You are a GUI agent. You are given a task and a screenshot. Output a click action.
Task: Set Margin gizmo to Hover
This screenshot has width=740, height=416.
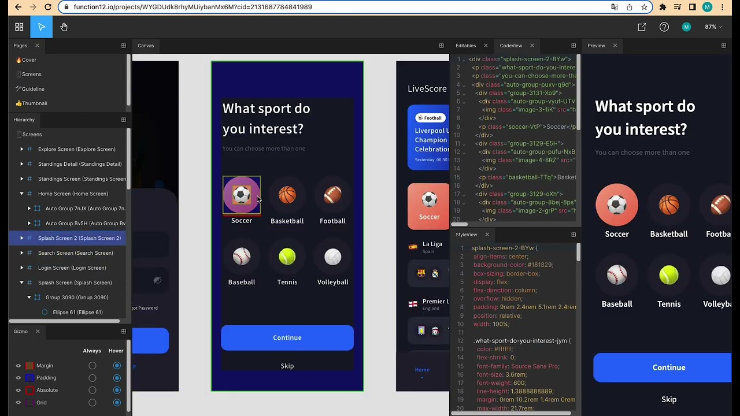coord(117,366)
